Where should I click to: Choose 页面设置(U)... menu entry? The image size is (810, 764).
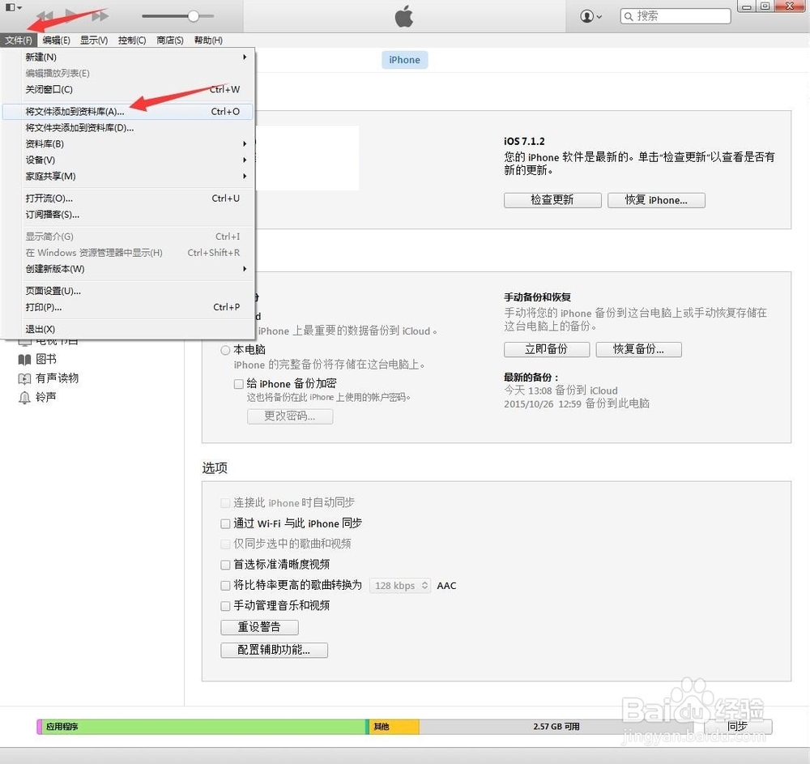pyautogui.click(x=128, y=291)
